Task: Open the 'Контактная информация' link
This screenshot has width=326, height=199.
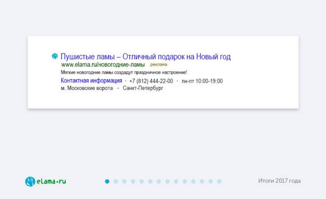Action: tap(91, 81)
